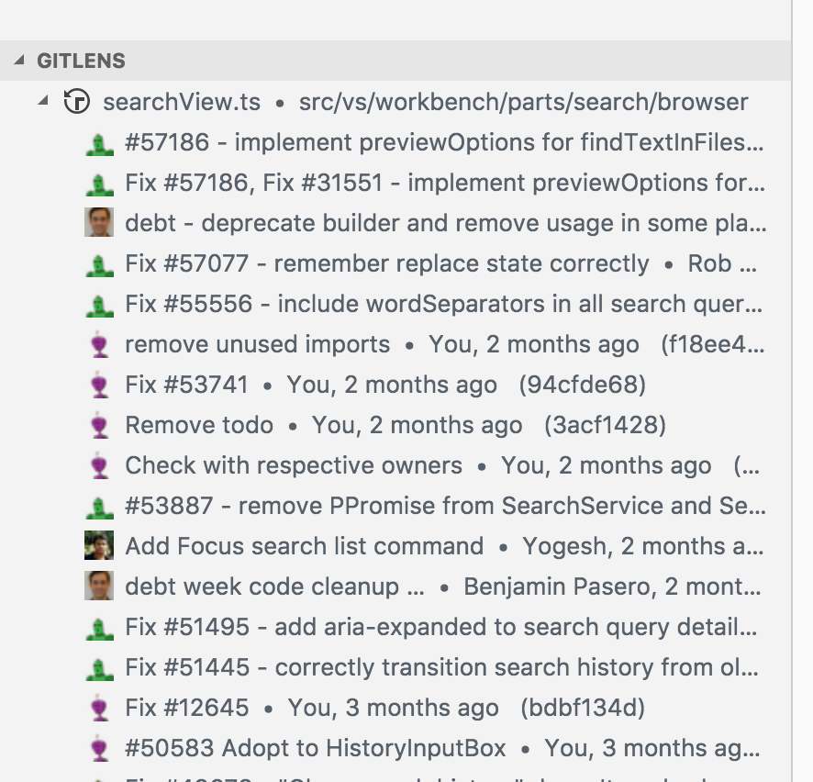Click the photo avatar on 'debt - deprecate builder' commit

(x=99, y=223)
